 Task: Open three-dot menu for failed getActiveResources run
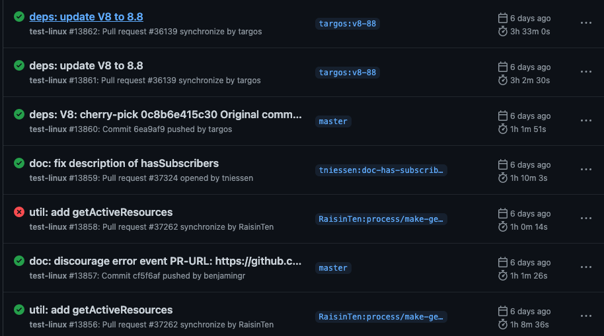point(586,218)
